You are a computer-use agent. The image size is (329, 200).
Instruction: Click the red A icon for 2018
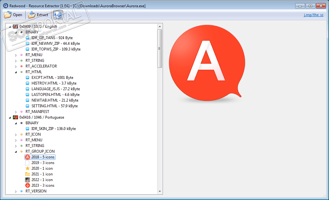pos(27,157)
